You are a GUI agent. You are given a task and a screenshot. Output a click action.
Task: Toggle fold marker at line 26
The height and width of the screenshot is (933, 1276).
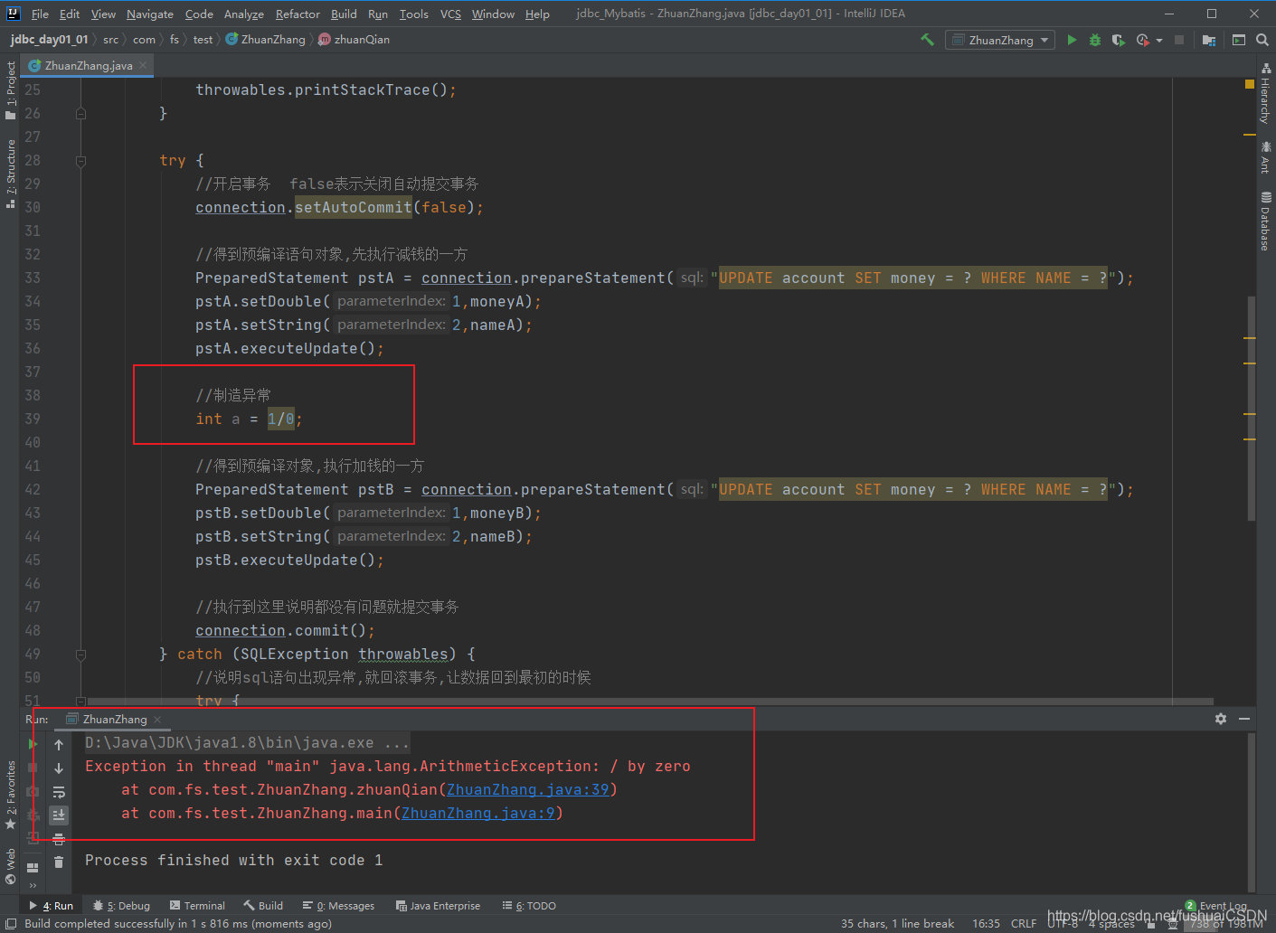pos(80,114)
